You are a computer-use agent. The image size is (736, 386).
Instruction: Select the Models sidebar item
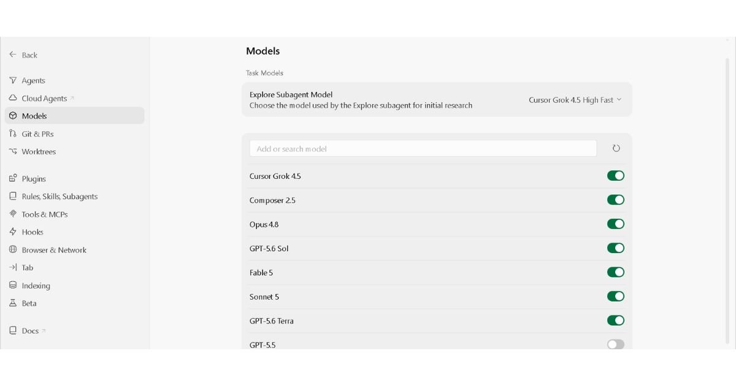[x=74, y=116]
